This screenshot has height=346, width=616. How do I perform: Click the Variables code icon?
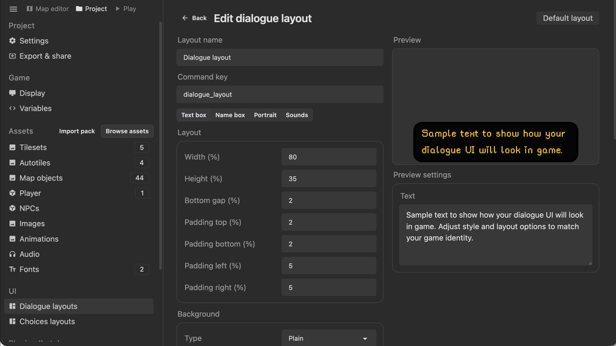click(x=12, y=108)
